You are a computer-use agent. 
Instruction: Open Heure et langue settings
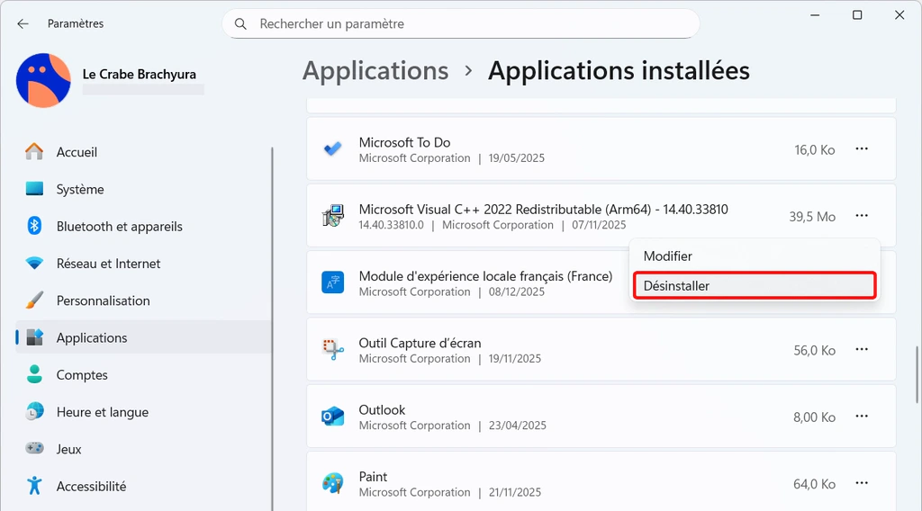102,412
